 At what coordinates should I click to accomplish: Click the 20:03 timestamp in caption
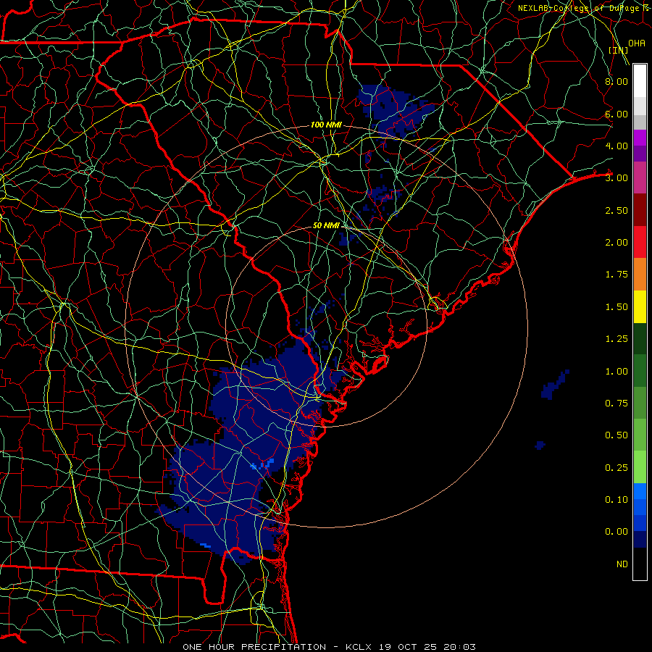pyautogui.click(x=459, y=647)
